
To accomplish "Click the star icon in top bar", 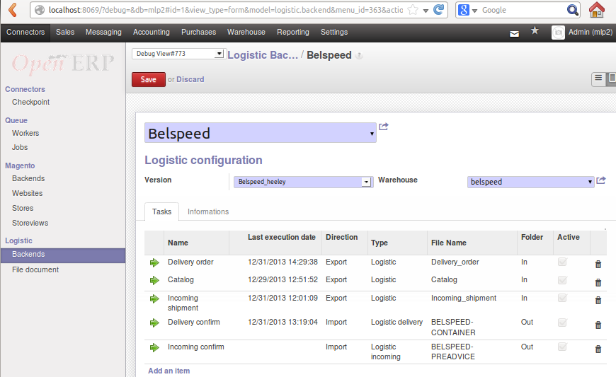I will [x=535, y=32].
